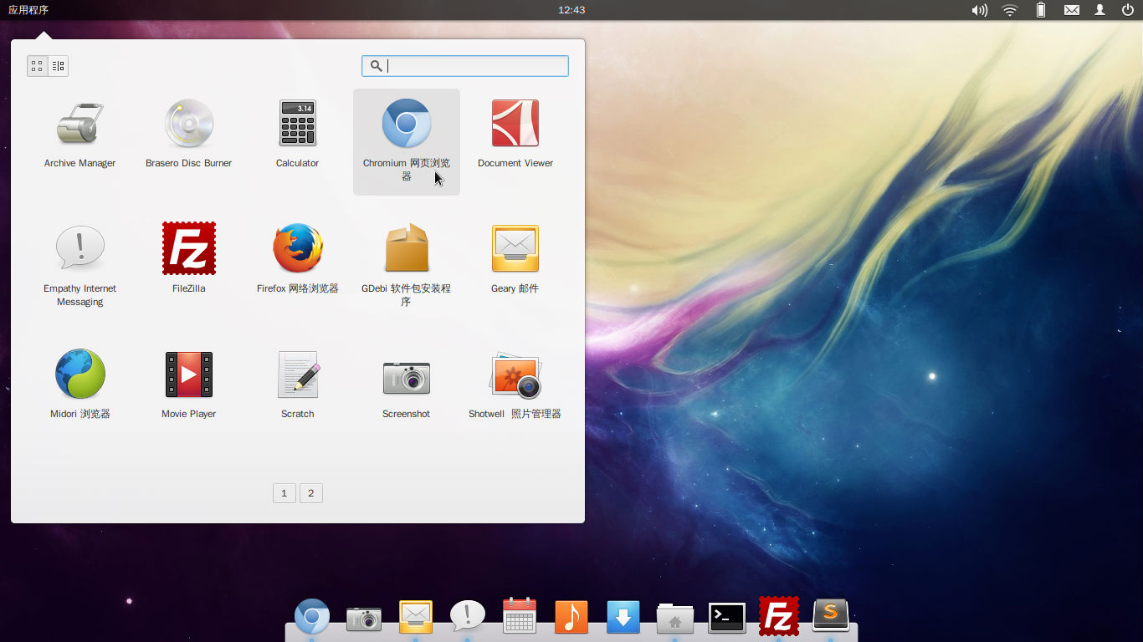1143x642 pixels.
Task: Launch Chromium browser from the app grid
Action: coord(407,142)
